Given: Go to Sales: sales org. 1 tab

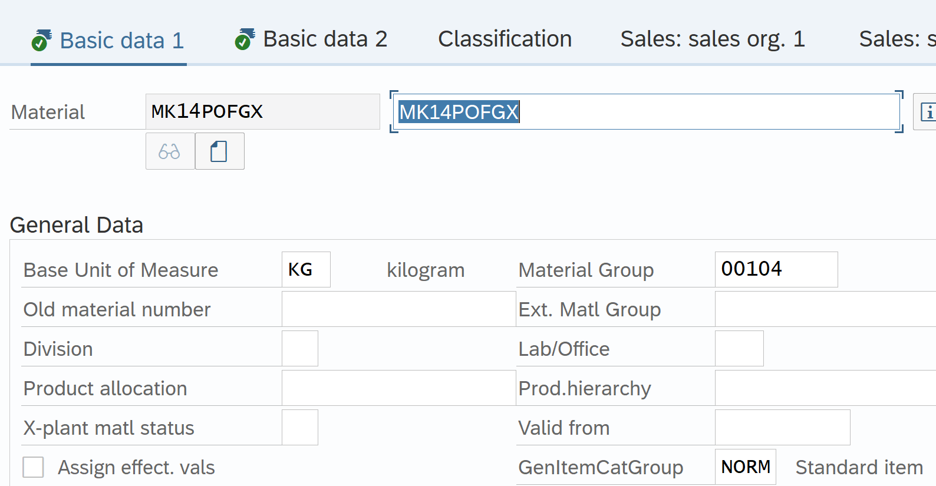Looking at the screenshot, I should point(712,39).
